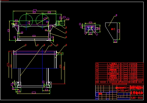Click the title text 皮带输送机
The height and width of the screenshot is (103, 147).
(x=137, y=93)
